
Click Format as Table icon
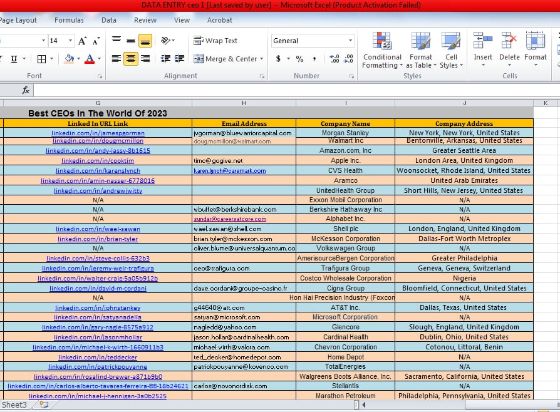pos(421,50)
